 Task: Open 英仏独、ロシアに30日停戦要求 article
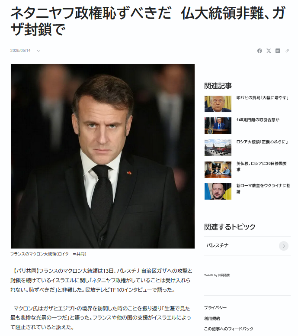click(x=262, y=167)
